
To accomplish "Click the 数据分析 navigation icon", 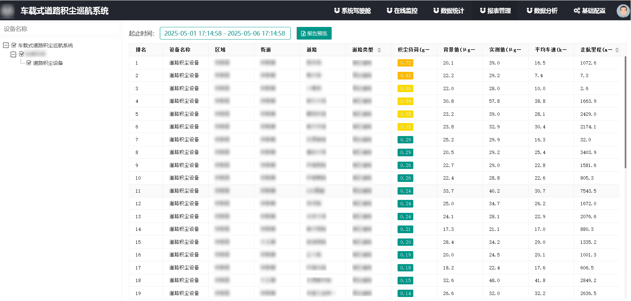I will coord(529,10).
